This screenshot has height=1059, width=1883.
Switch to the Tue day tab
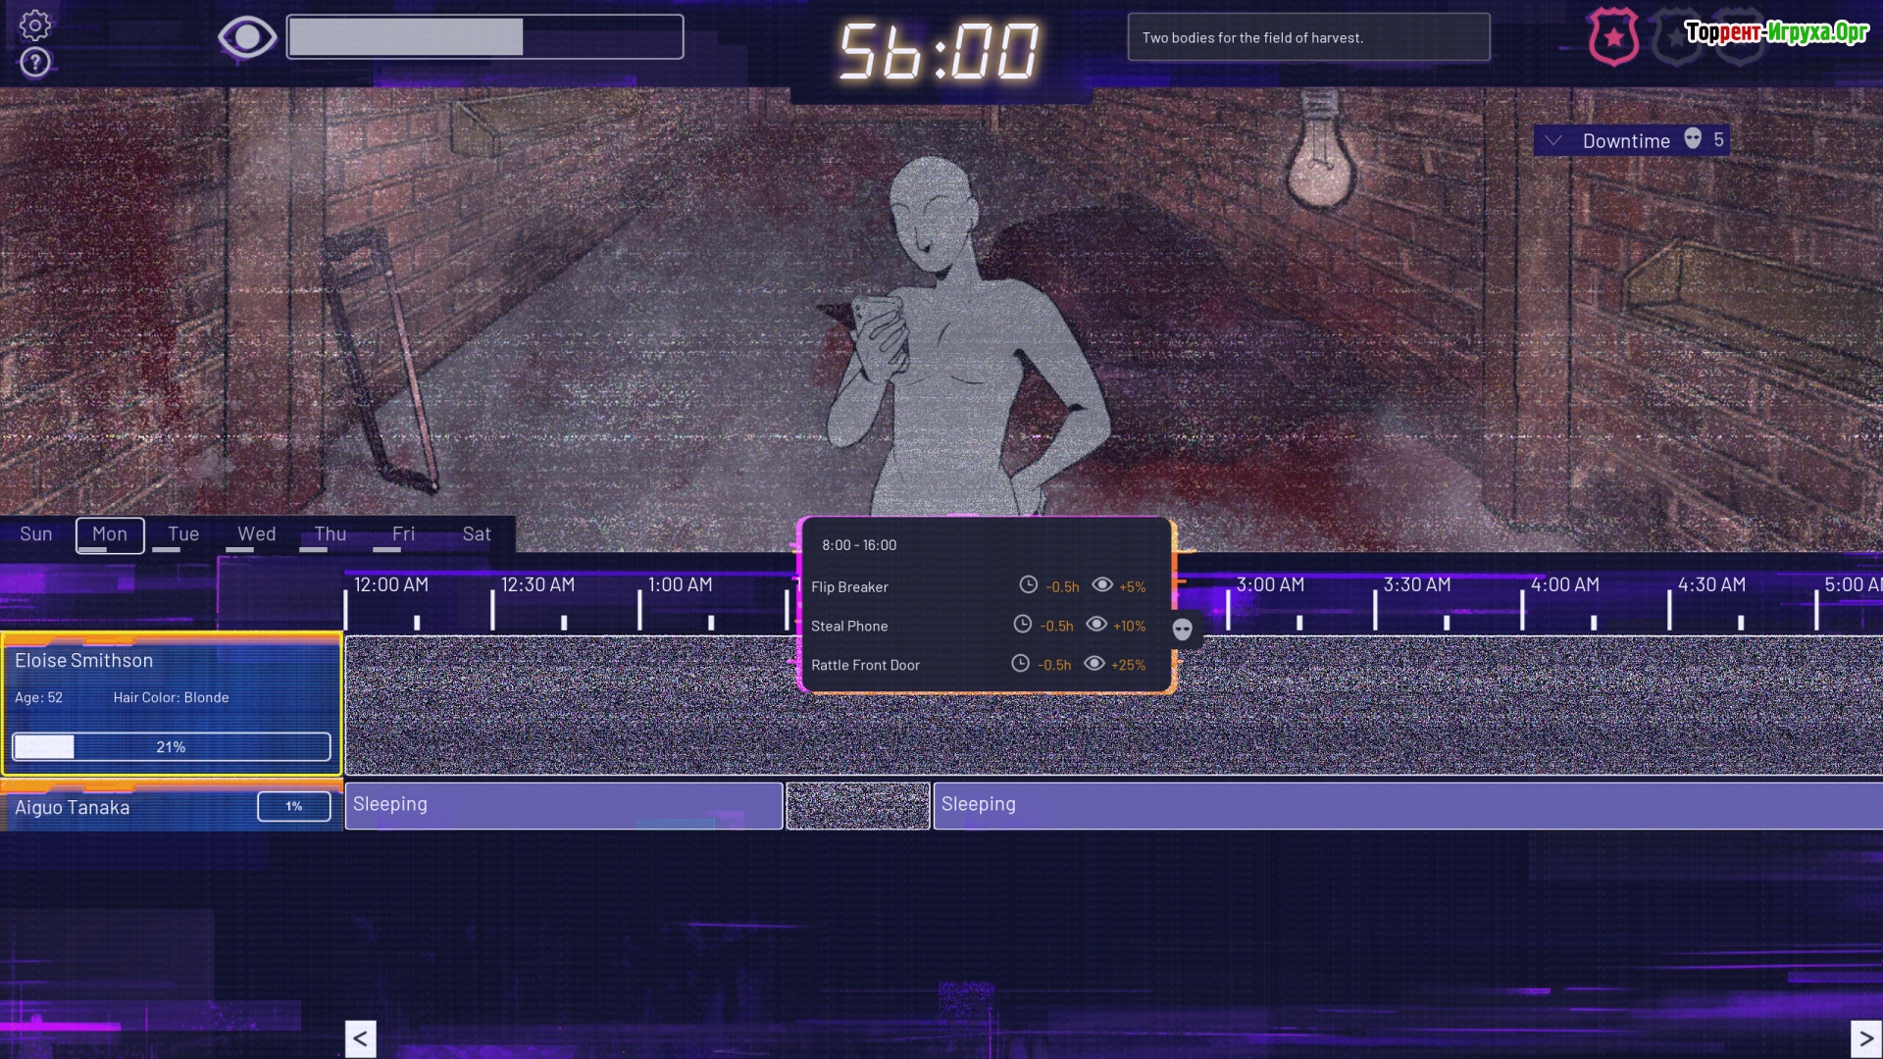click(x=183, y=534)
